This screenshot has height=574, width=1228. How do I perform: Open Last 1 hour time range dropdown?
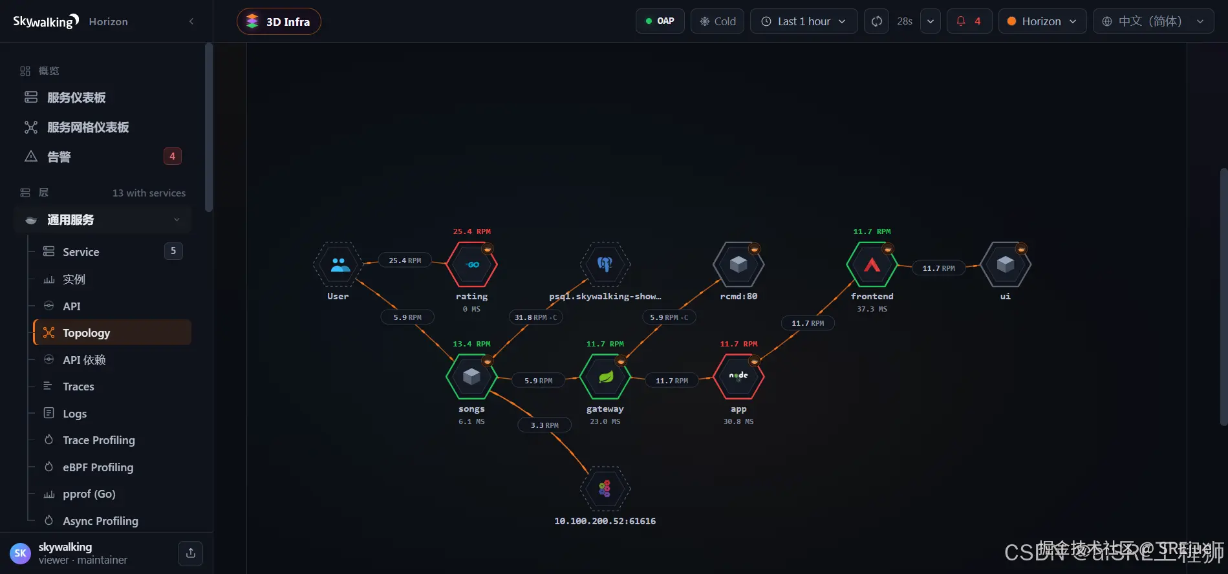(804, 21)
